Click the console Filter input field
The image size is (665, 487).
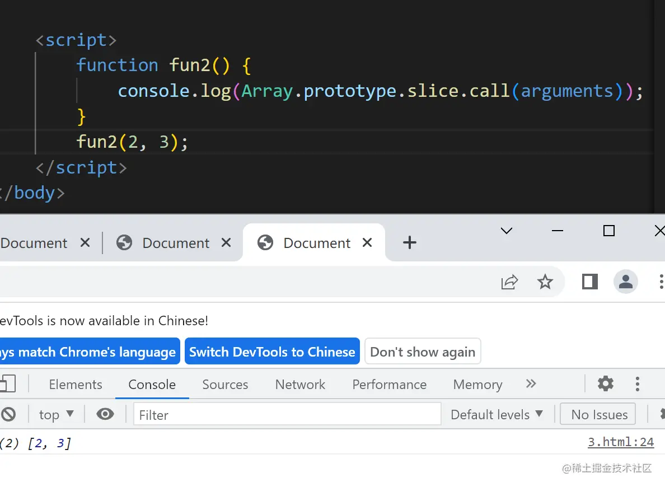pyautogui.click(x=287, y=415)
